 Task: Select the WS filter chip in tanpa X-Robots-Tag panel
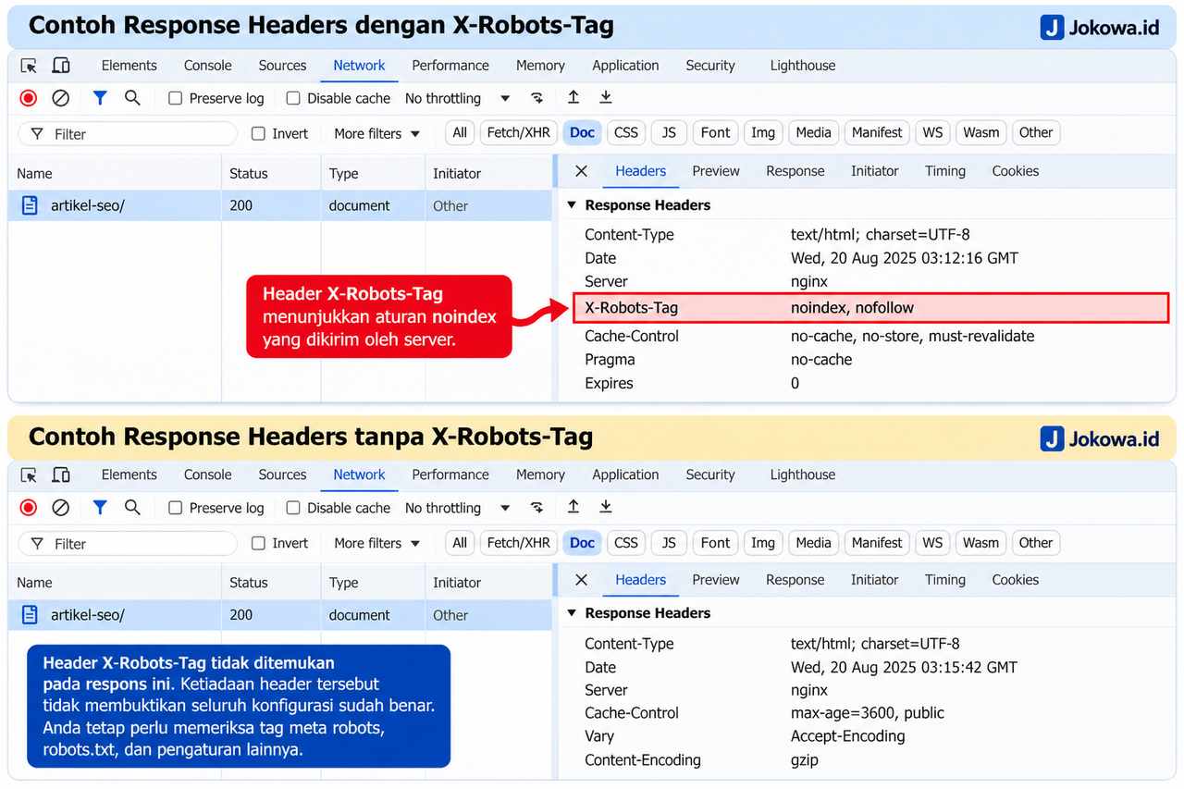tap(933, 543)
